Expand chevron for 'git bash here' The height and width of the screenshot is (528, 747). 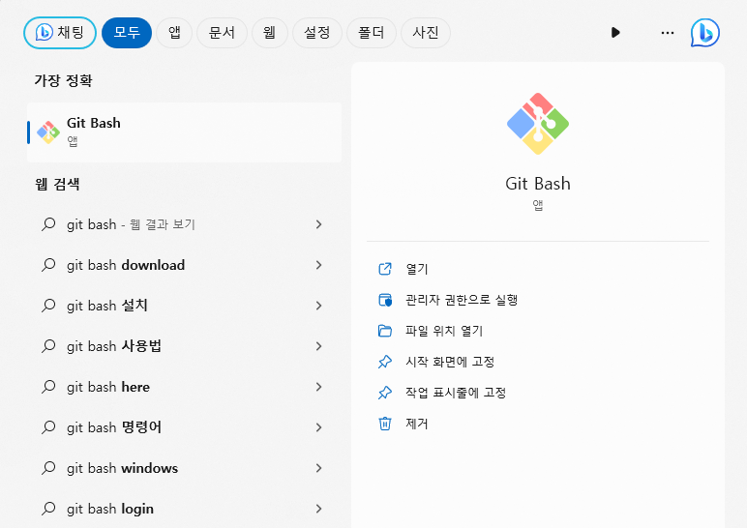(318, 387)
